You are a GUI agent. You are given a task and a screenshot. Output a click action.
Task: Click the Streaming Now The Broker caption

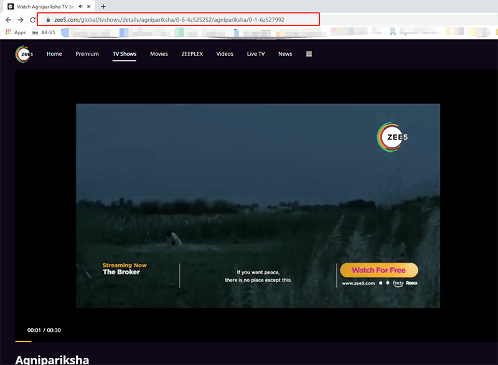click(x=125, y=269)
